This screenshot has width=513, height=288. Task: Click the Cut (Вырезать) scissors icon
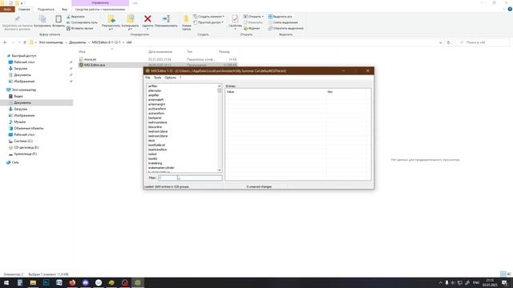pyautogui.click(x=68, y=17)
